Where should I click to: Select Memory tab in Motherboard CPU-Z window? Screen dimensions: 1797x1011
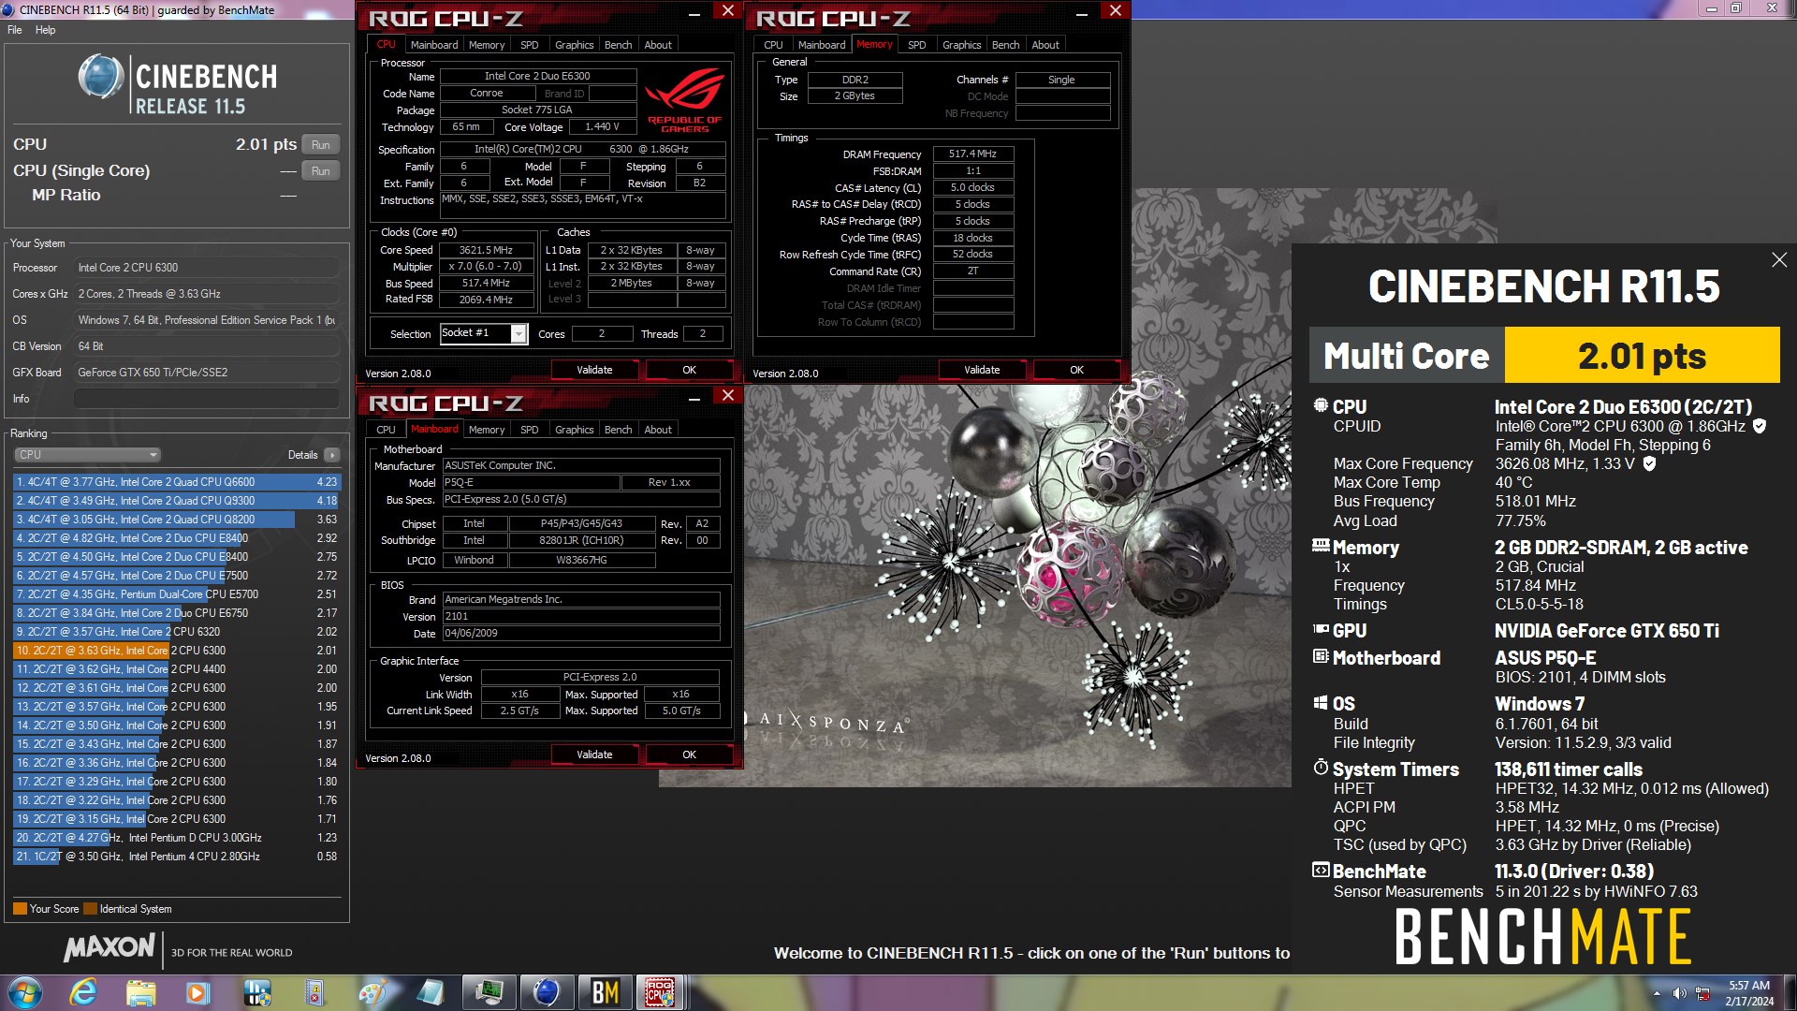point(487,430)
